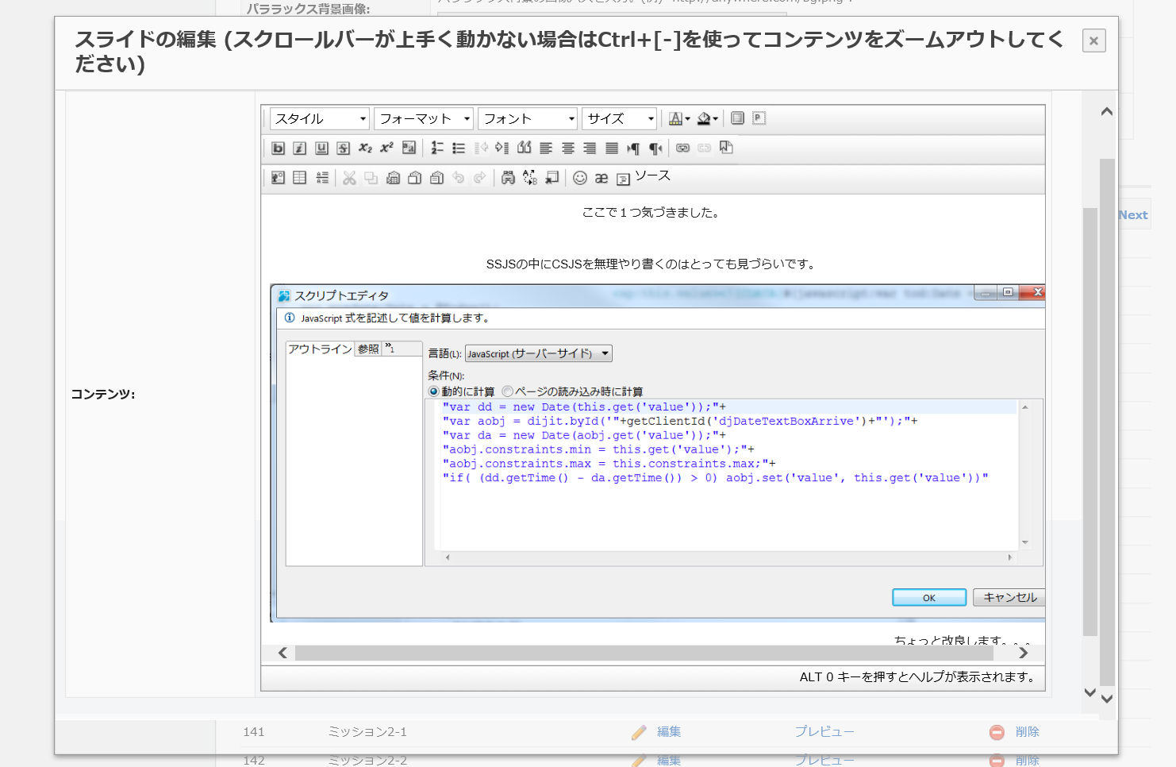
Task: Insert a hyperlink
Action: tap(682, 148)
